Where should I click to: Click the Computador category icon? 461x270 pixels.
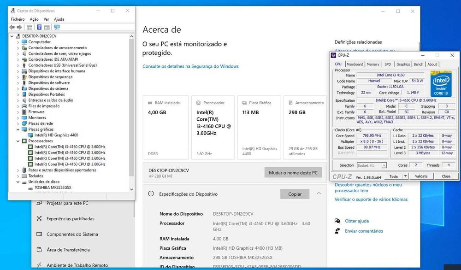pos(24,42)
